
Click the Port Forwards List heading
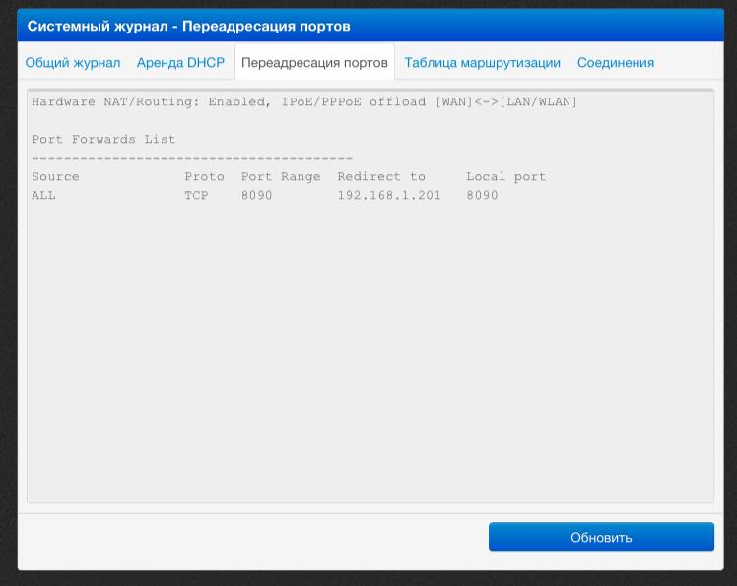coord(103,139)
